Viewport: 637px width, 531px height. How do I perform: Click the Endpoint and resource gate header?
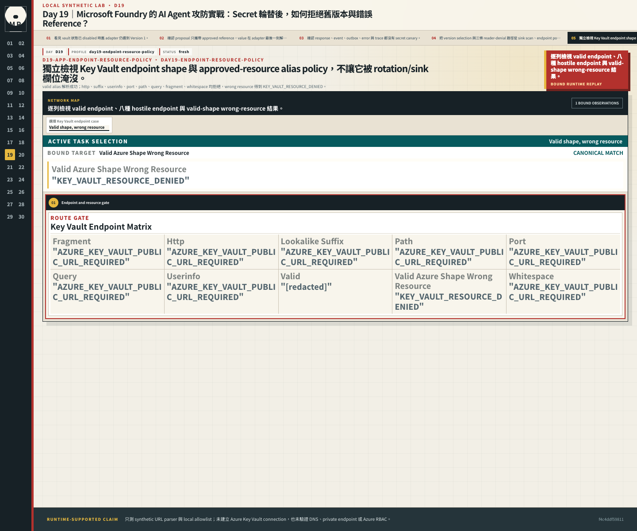click(335, 203)
